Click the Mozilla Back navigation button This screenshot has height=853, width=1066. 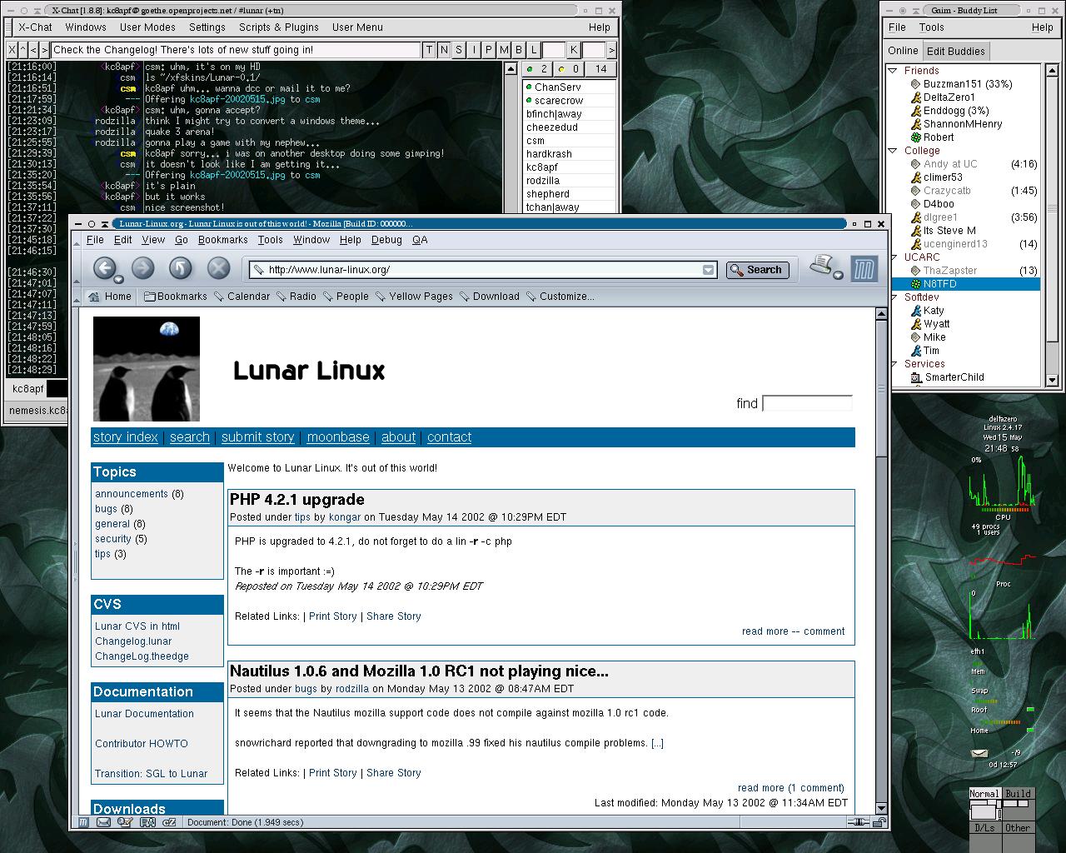coord(104,268)
